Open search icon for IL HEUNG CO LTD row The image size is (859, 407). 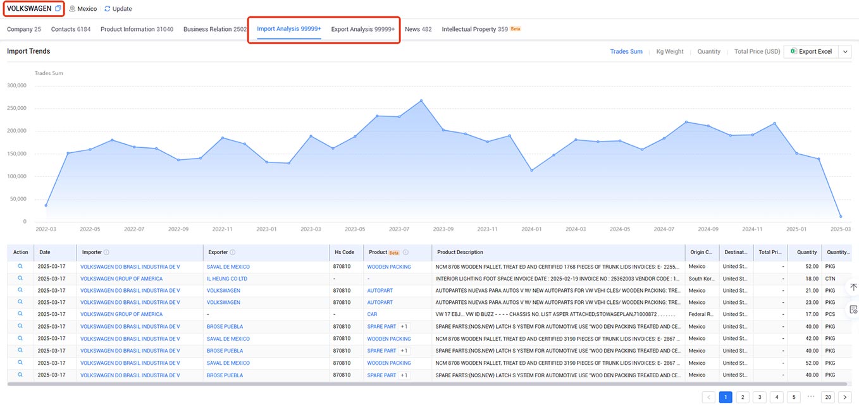pyautogui.click(x=20, y=279)
